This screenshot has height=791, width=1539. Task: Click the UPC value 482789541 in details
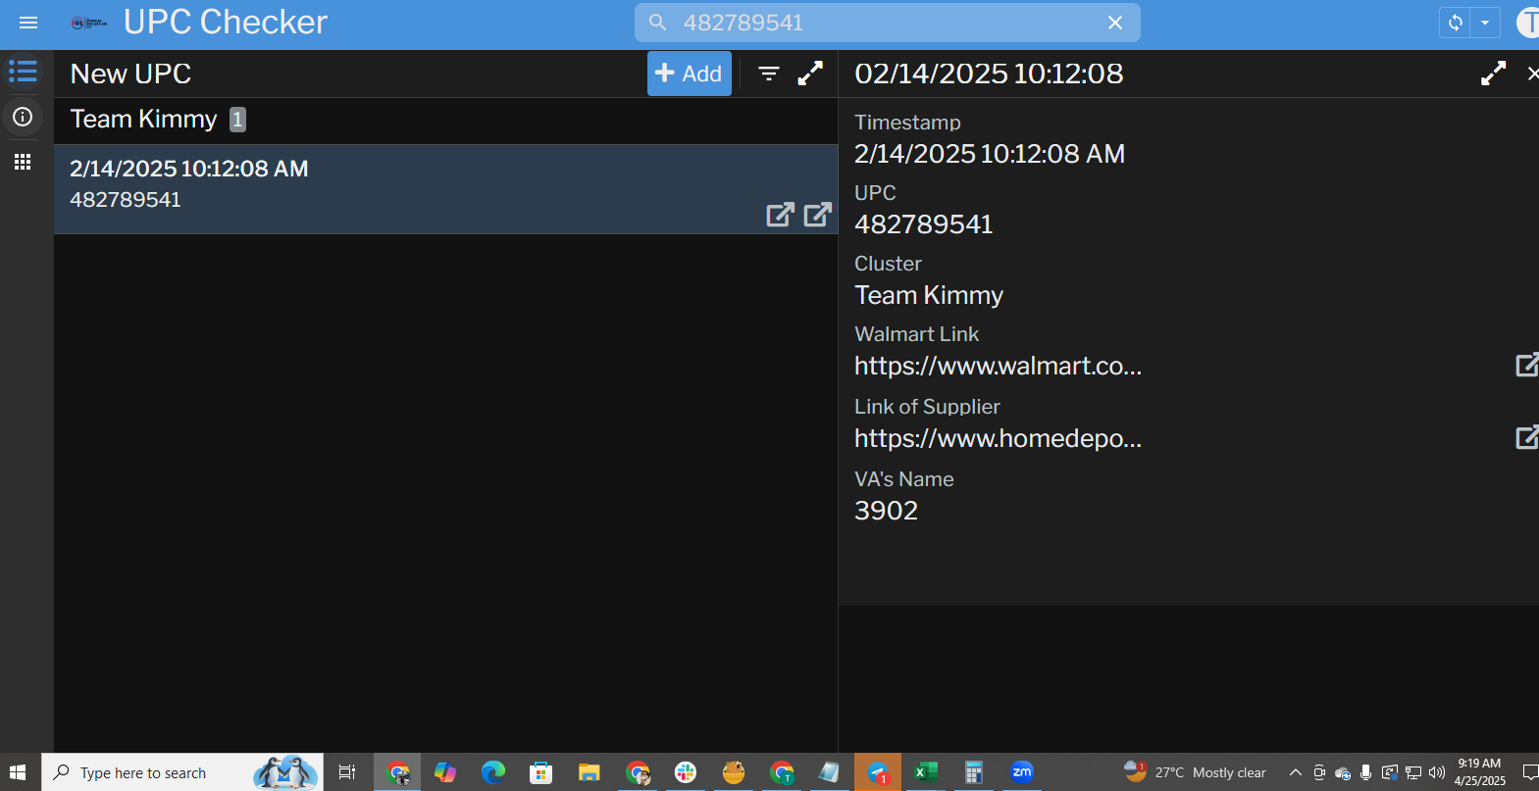click(x=923, y=224)
